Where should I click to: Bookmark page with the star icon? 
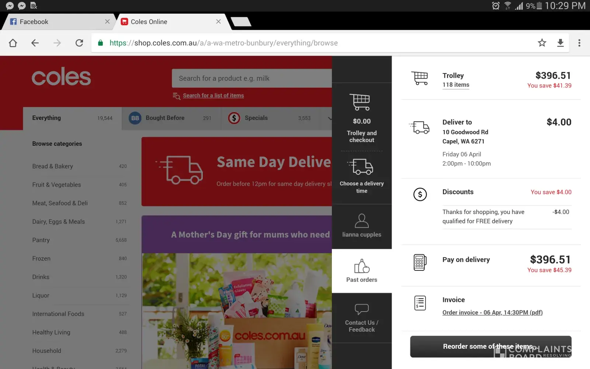point(542,43)
